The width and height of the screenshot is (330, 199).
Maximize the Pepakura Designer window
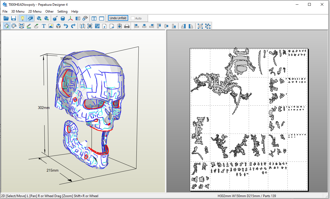(309, 4)
